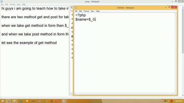184x103 pixels.
Task: Click the volume speaker tray icon
Action: (x=168, y=101)
